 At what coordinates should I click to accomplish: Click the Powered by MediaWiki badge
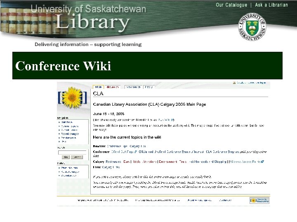pos(259,201)
